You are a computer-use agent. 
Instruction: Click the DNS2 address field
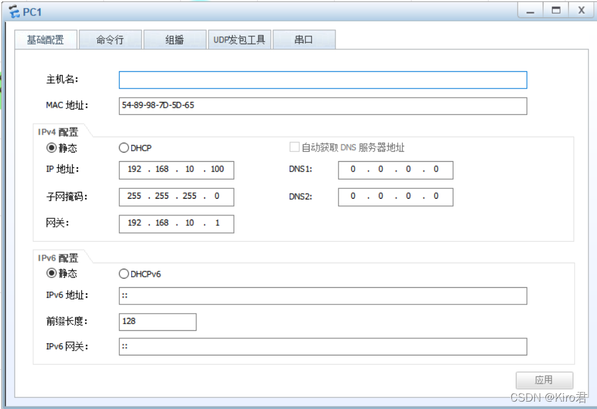(x=396, y=197)
